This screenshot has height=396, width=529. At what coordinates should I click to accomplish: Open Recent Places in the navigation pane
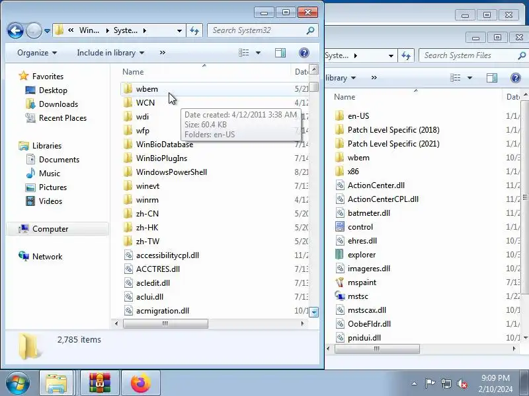pos(63,118)
